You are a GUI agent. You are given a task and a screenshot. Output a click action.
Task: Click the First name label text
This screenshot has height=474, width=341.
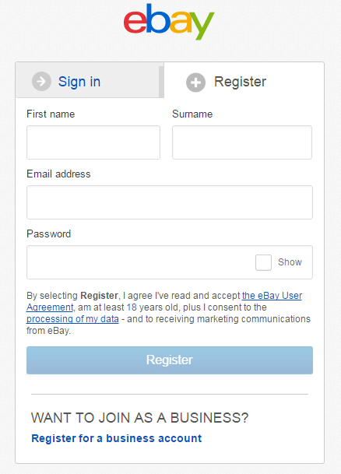point(51,114)
